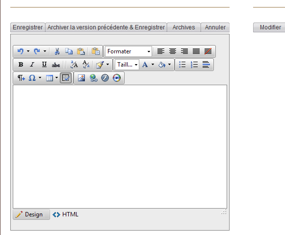Toggle underline formatting

pyautogui.click(x=44, y=65)
